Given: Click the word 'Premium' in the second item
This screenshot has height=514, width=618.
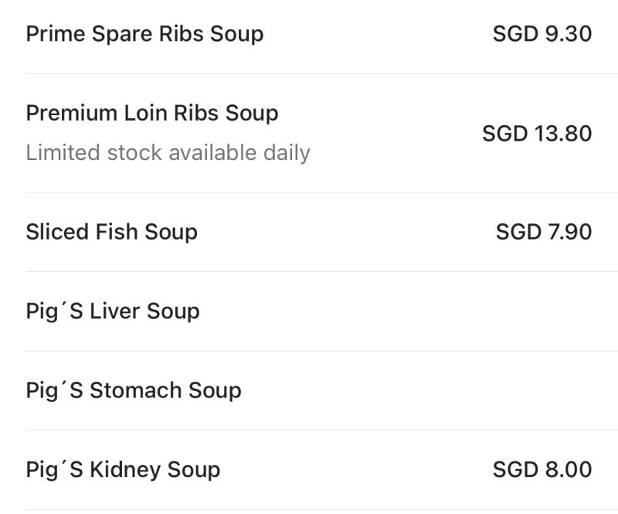Looking at the screenshot, I should [x=72, y=113].
